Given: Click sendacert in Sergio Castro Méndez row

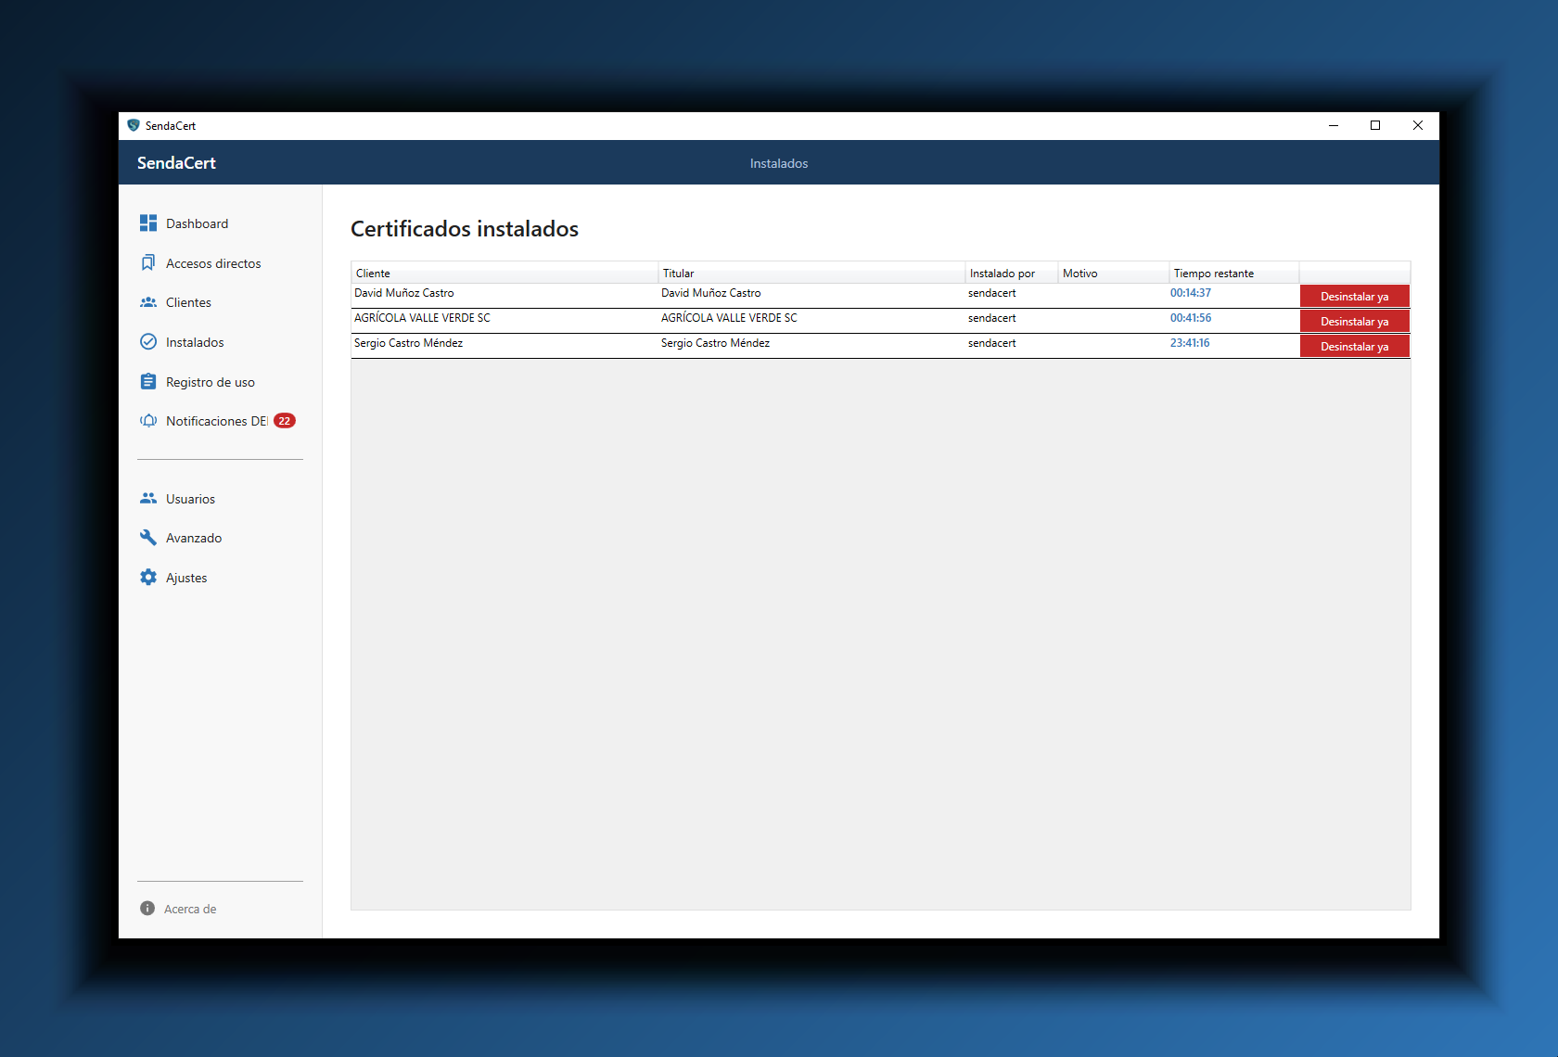Looking at the screenshot, I should point(992,343).
